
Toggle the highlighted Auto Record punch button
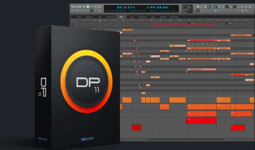pos(91,11)
